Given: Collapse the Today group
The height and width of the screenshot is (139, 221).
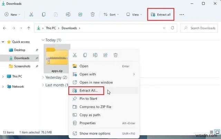Looking at the screenshot, I should coord(43,40).
